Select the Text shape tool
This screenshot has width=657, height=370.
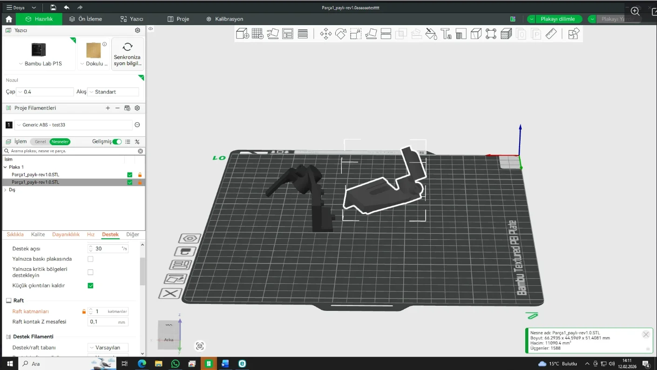(446, 34)
